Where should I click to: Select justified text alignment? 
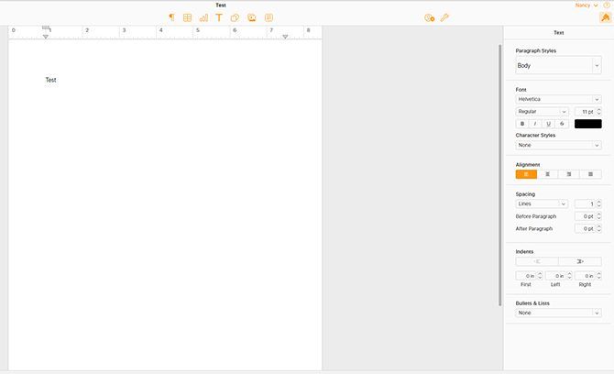590,174
